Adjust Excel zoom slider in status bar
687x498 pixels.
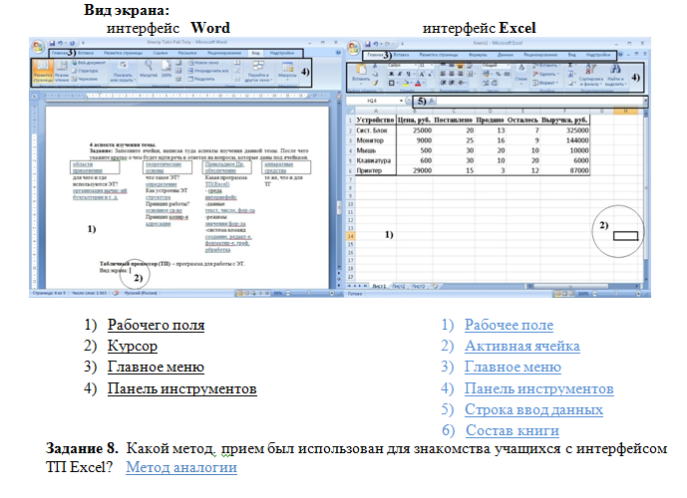click(x=616, y=294)
